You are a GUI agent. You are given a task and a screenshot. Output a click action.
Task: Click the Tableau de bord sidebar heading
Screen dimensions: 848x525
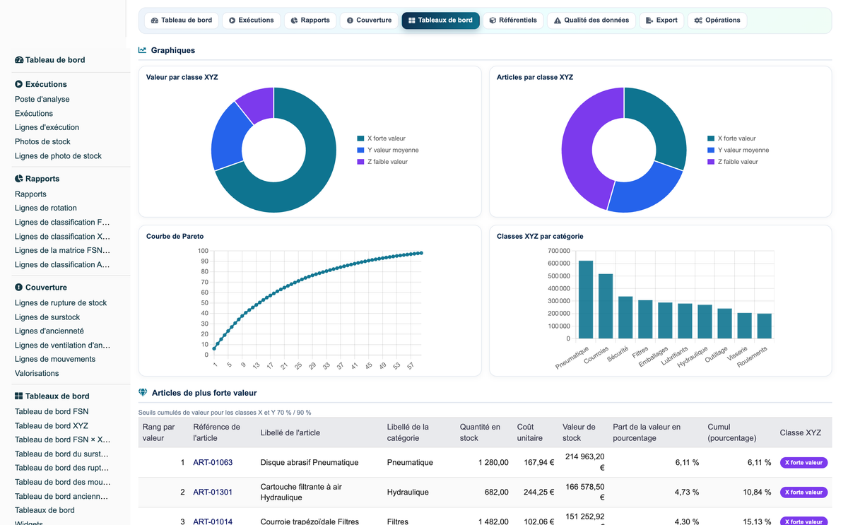55,60
